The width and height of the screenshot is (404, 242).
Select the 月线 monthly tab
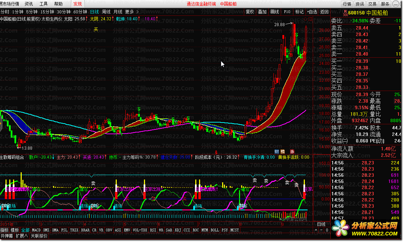[118, 12]
